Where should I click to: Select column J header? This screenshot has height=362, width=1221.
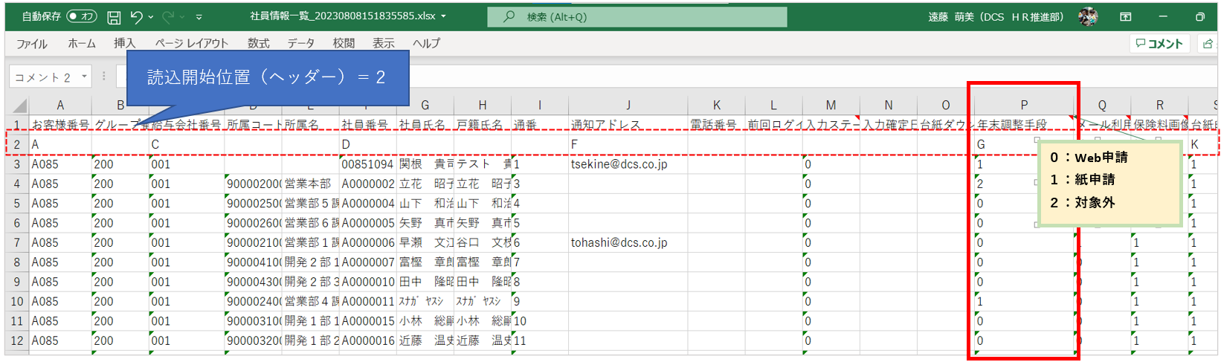(628, 106)
